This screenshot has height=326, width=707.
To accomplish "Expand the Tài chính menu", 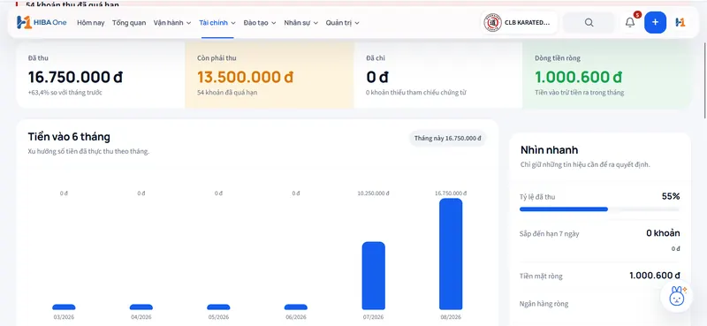I will (217, 23).
